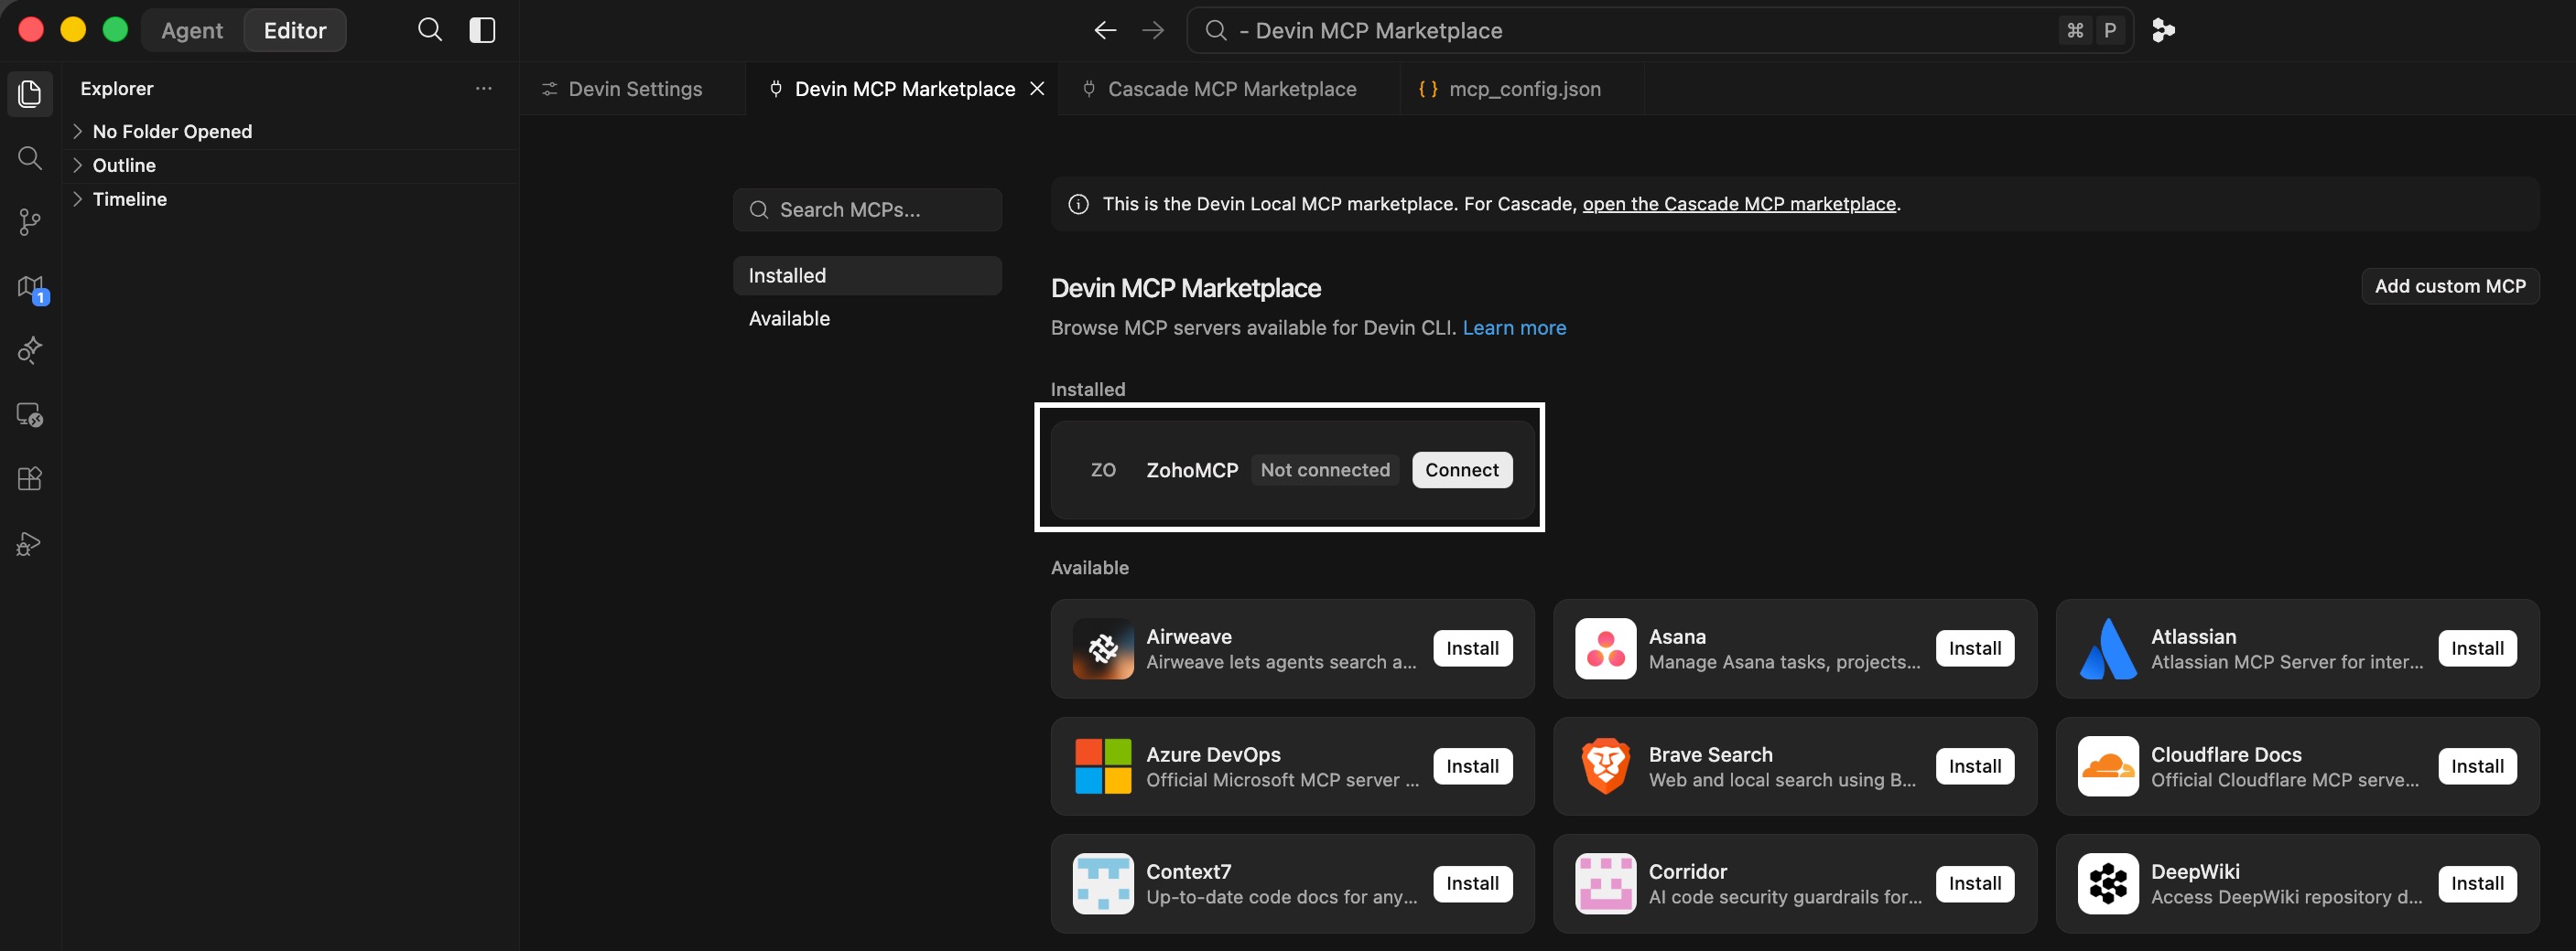Install the Brave Search MCP
Screen dimensions: 2576x951
[x=1974, y=766]
